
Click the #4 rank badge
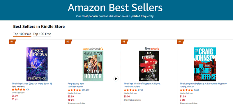(x=180, y=42)
